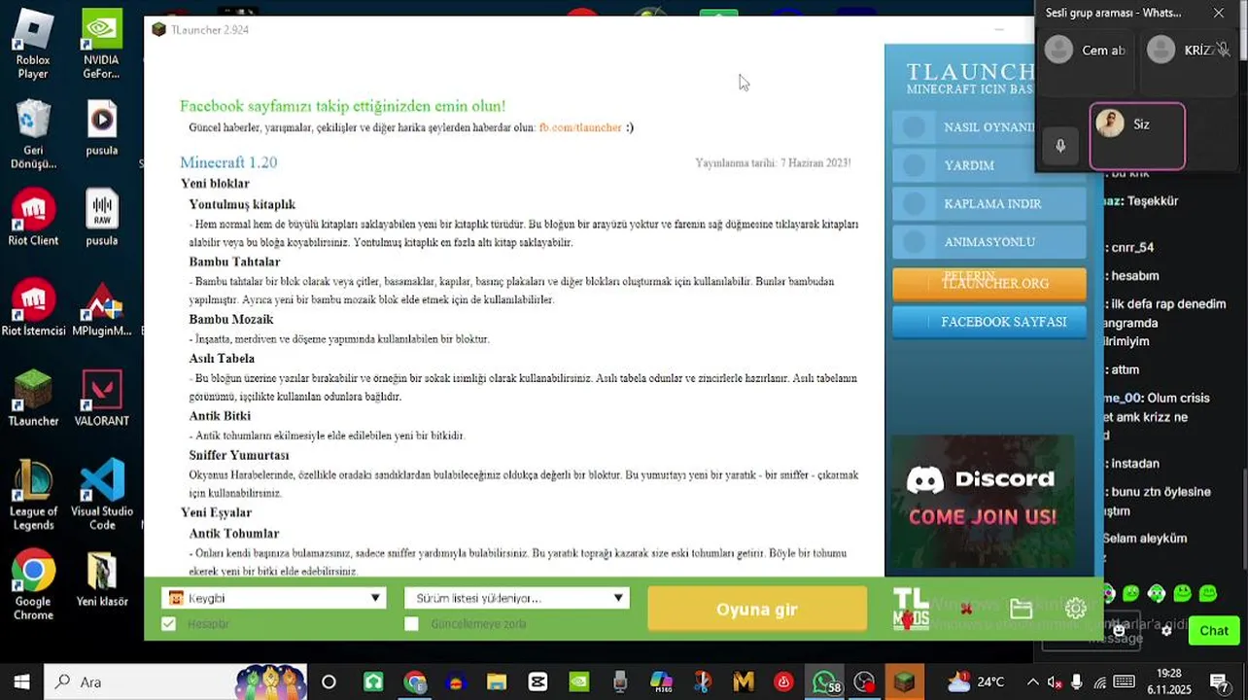Click the yellow Oyuna gir button

click(x=756, y=610)
